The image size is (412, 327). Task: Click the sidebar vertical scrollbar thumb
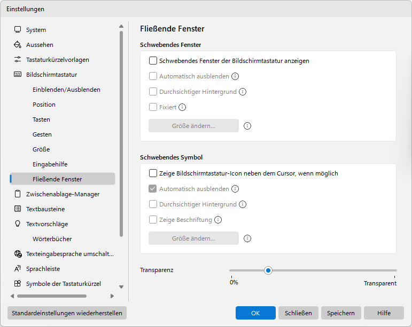(x=121, y=134)
